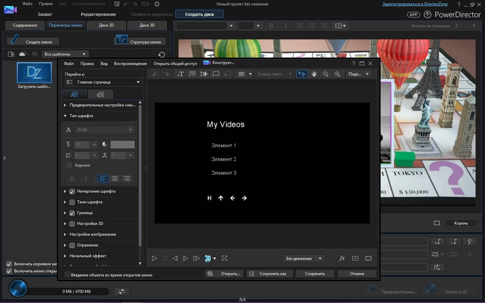485x303 pixels.
Task: Click the redo arrow in designer toolbar
Action: click(x=166, y=74)
